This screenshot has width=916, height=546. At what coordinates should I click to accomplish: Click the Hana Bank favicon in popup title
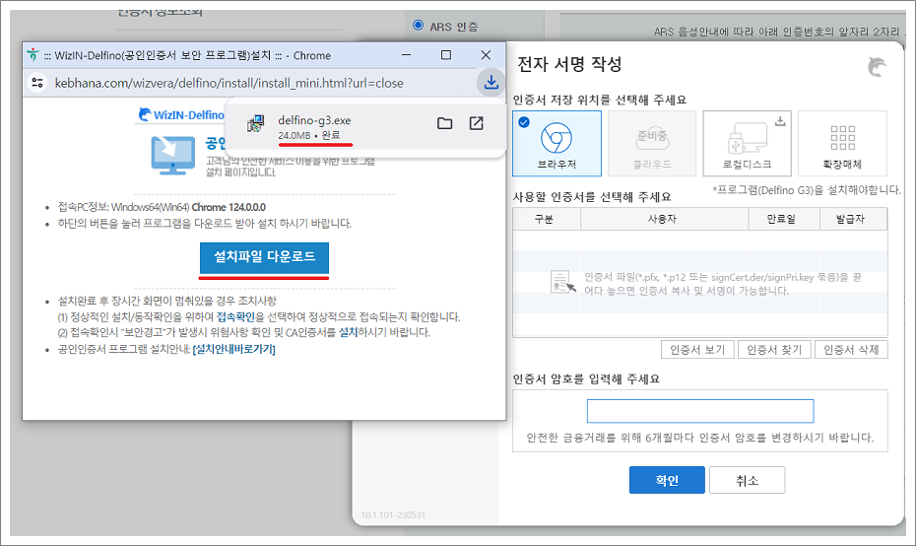(33, 55)
